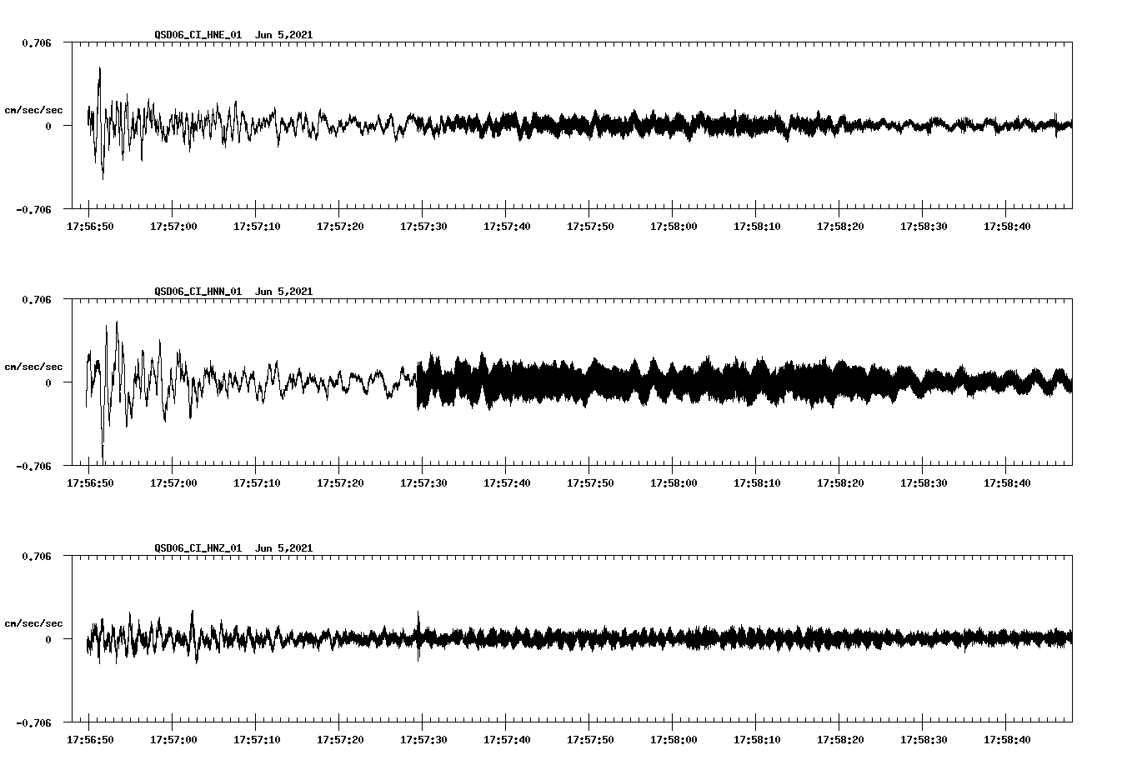
Task: Pick 17:58:40 time label under HNE plot
Action: tap(1006, 227)
